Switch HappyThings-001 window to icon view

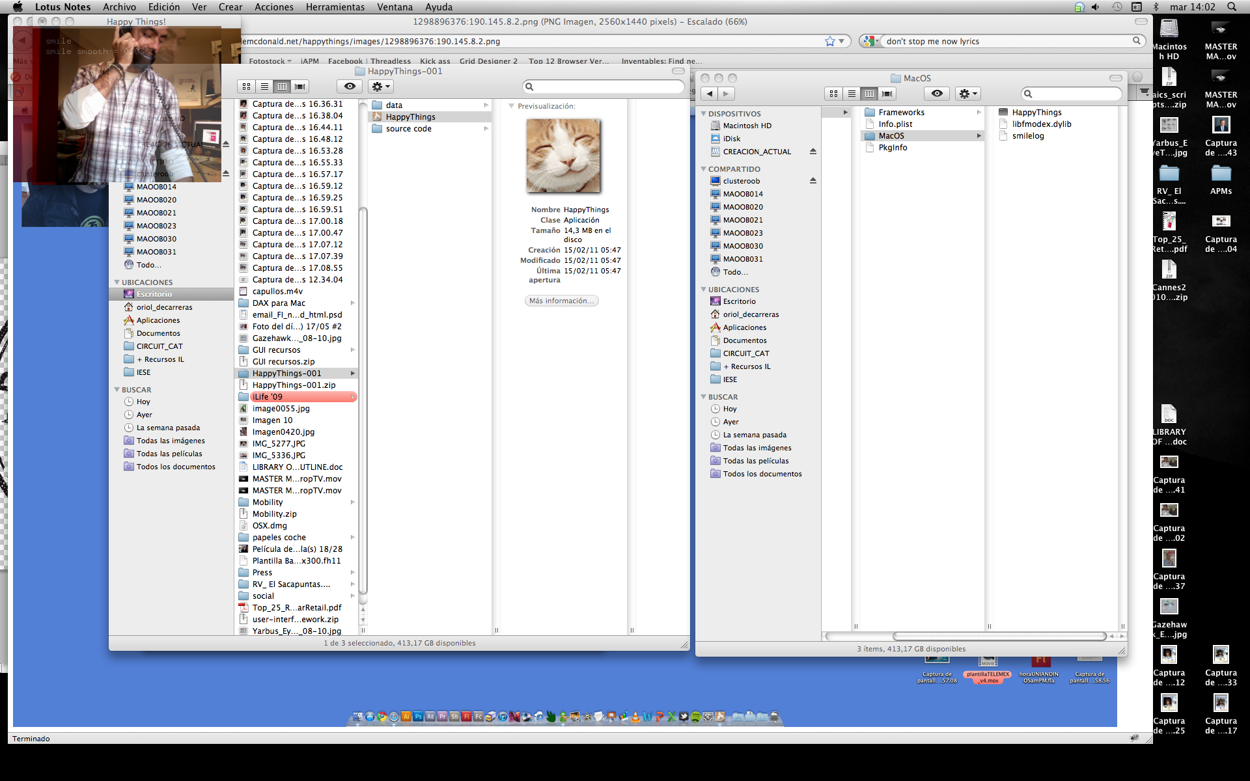pyautogui.click(x=246, y=87)
